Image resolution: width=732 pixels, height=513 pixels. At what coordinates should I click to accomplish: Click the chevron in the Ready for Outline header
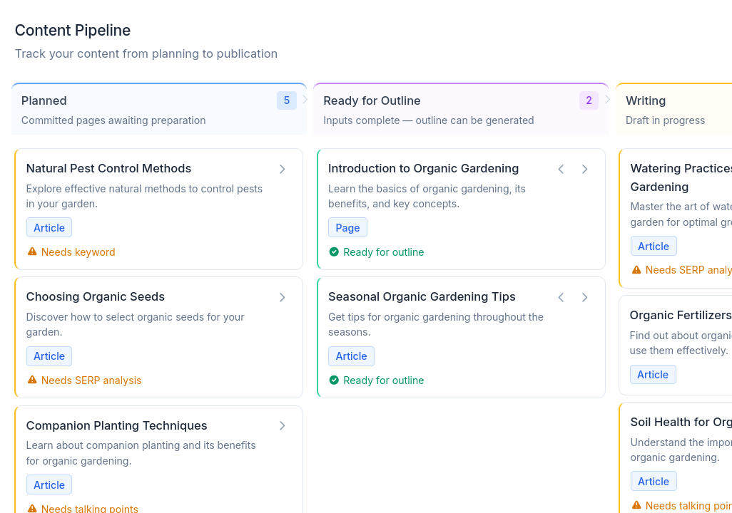[x=607, y=100]
